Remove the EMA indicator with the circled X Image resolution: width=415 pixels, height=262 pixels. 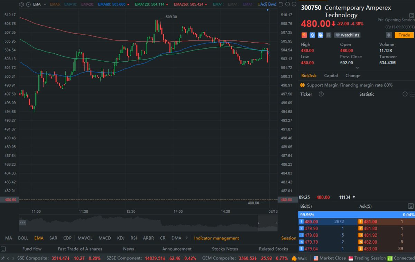tap(28, 4)
